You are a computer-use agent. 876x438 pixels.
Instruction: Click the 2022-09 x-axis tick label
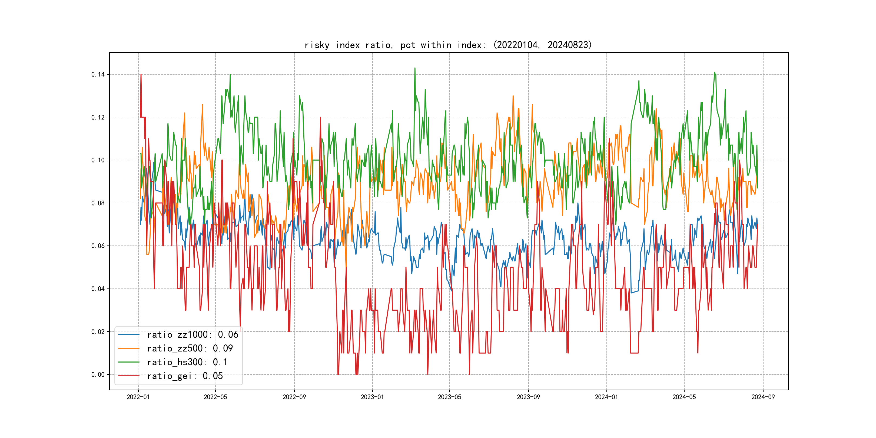click(x=294, y=397)
